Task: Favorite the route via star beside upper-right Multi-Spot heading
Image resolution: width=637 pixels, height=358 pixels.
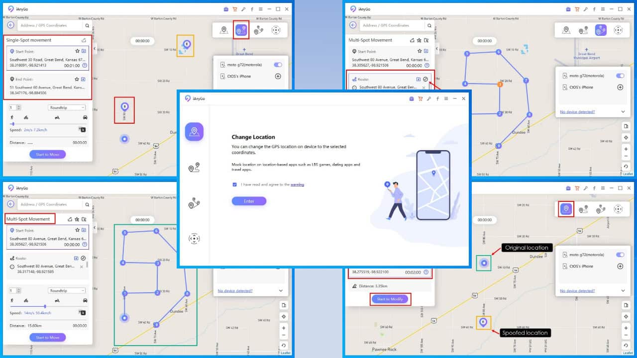Action: [x=419, y=40]
